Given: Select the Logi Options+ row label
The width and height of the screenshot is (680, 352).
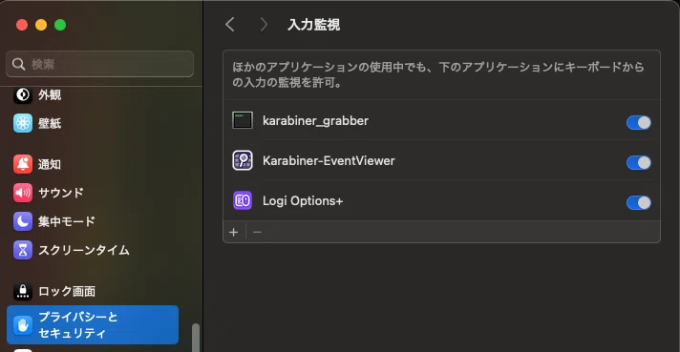Looking at the screenshot, I should tap(303, 201).
